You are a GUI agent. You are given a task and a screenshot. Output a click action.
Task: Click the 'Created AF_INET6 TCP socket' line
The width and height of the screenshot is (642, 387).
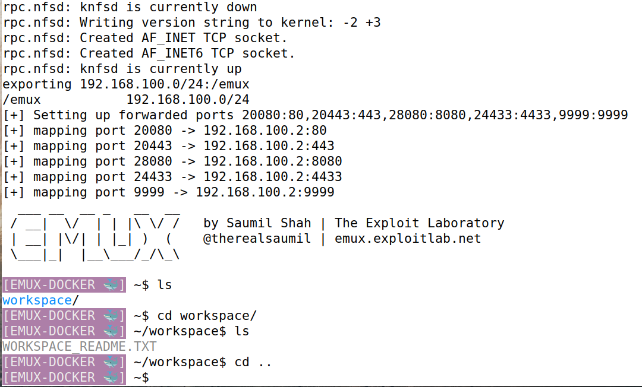149,53
